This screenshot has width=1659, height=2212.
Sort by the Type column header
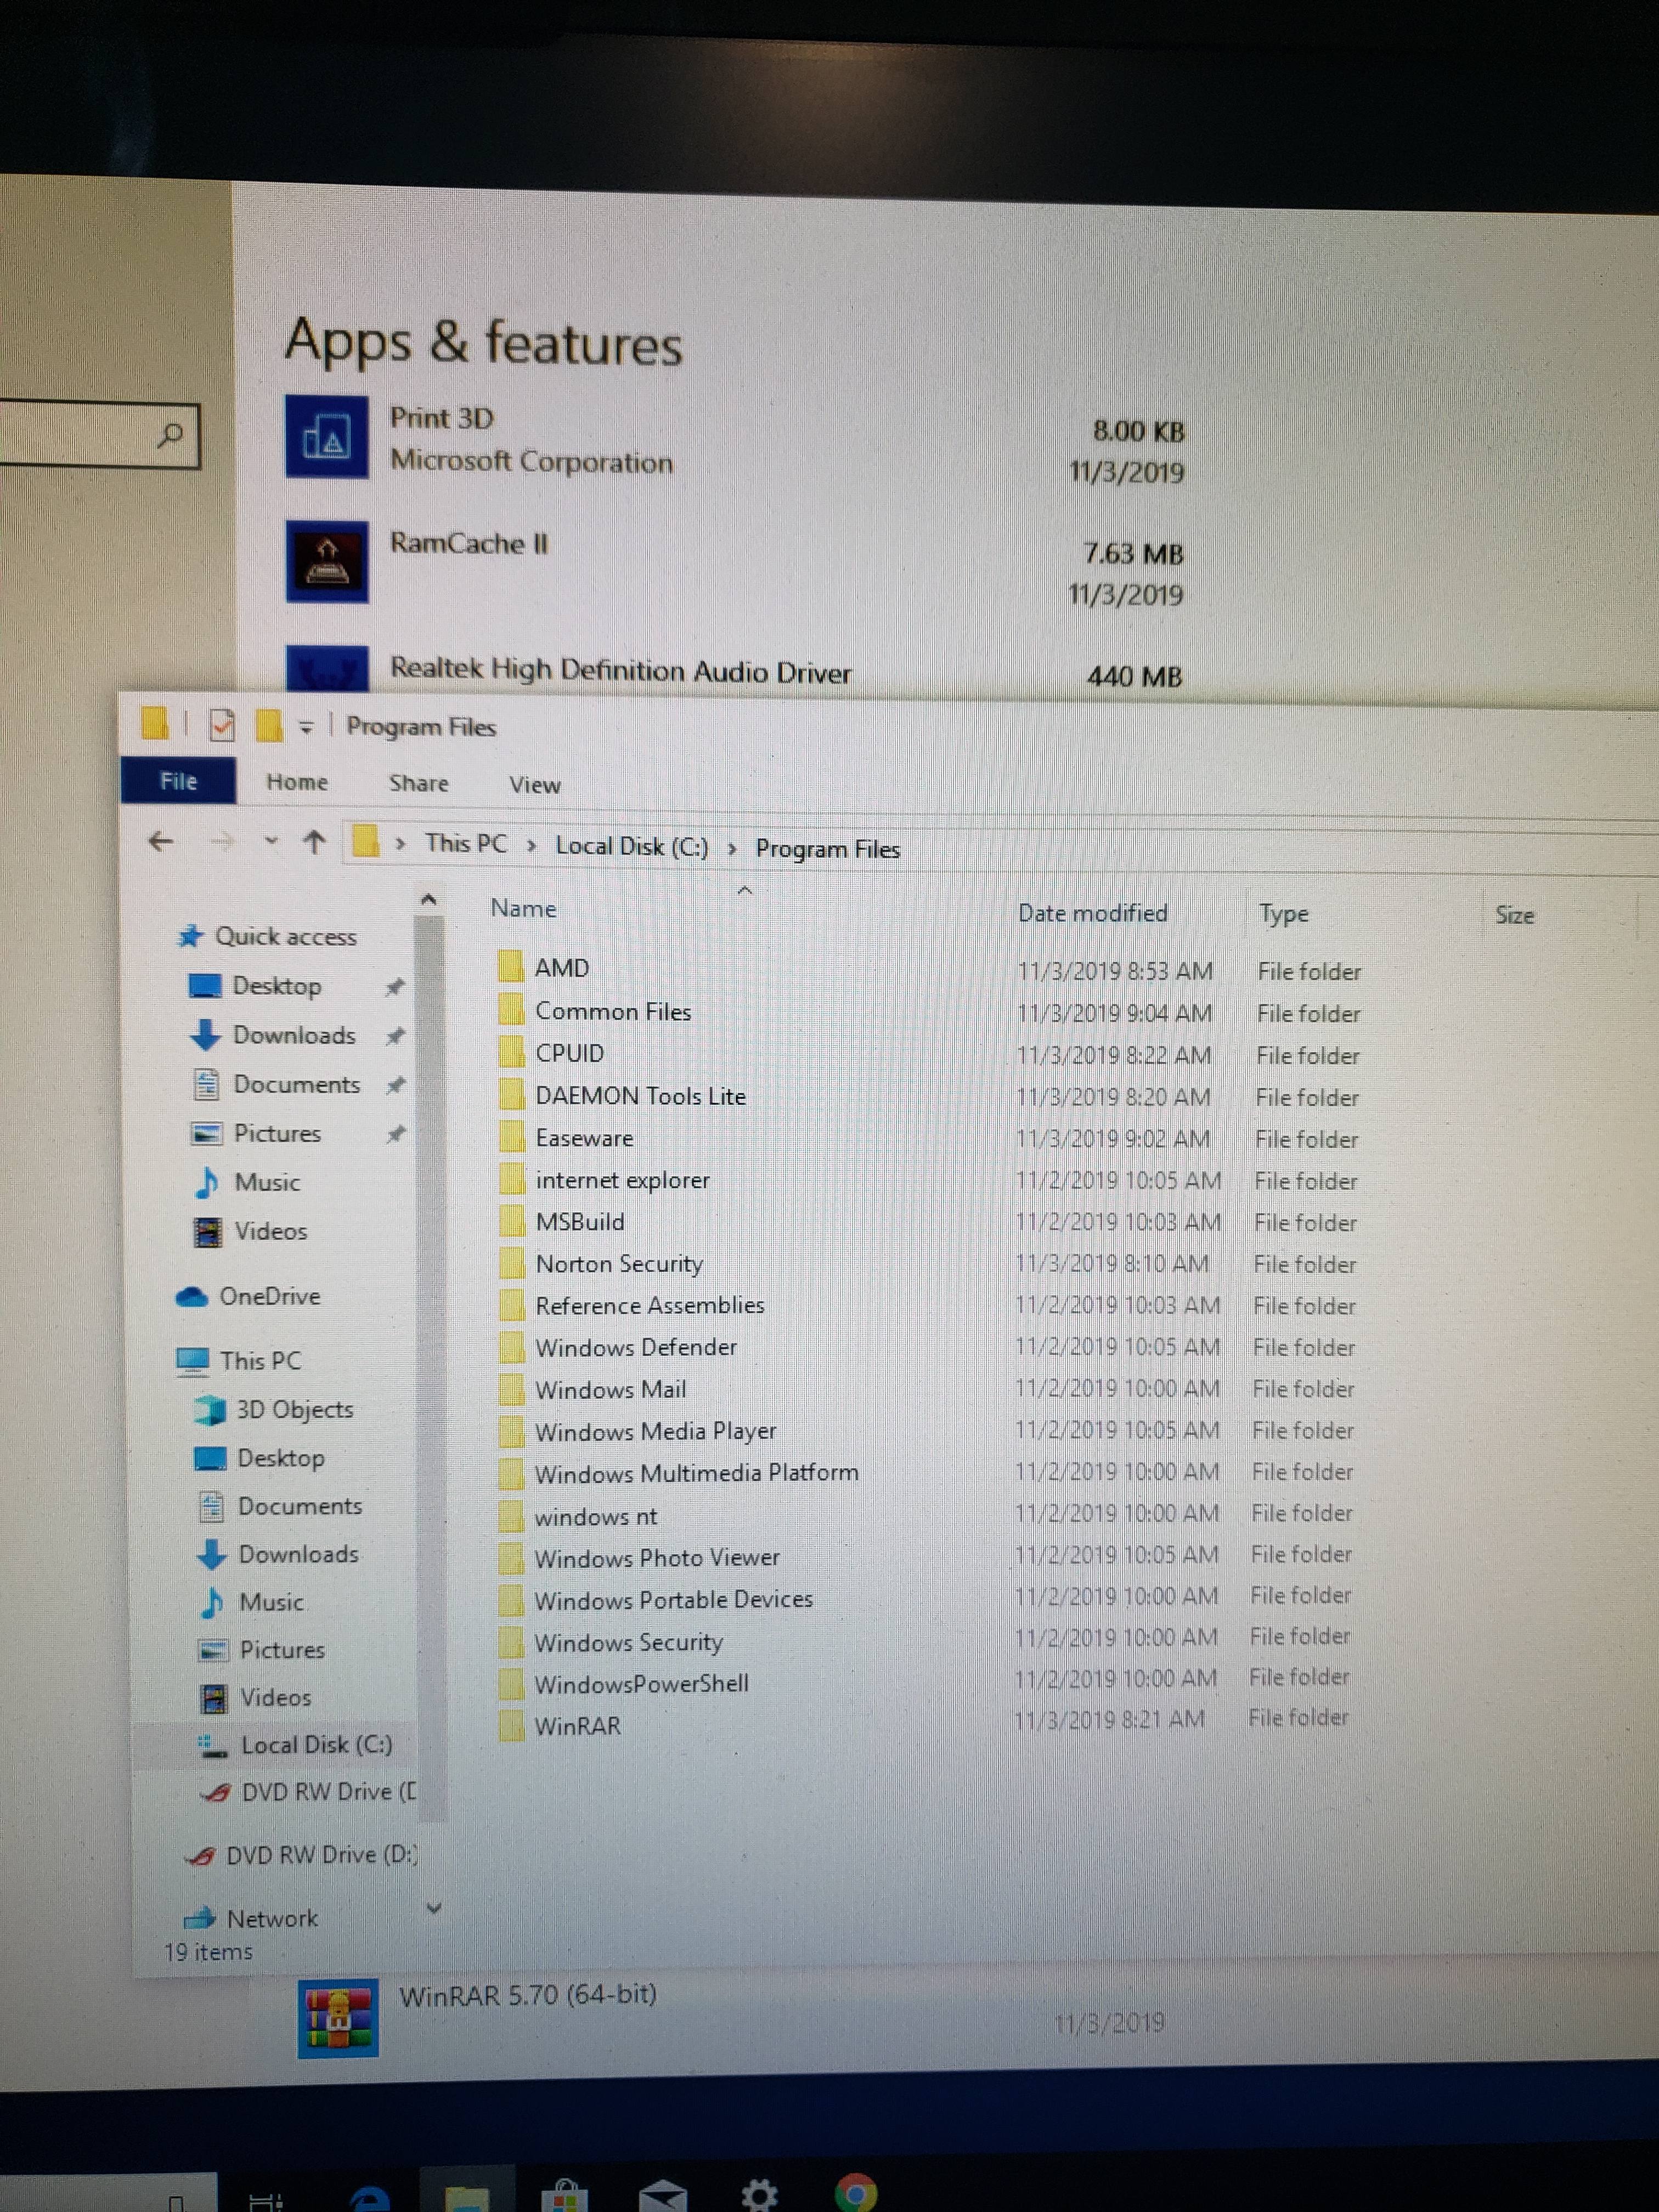point(1283,914)
